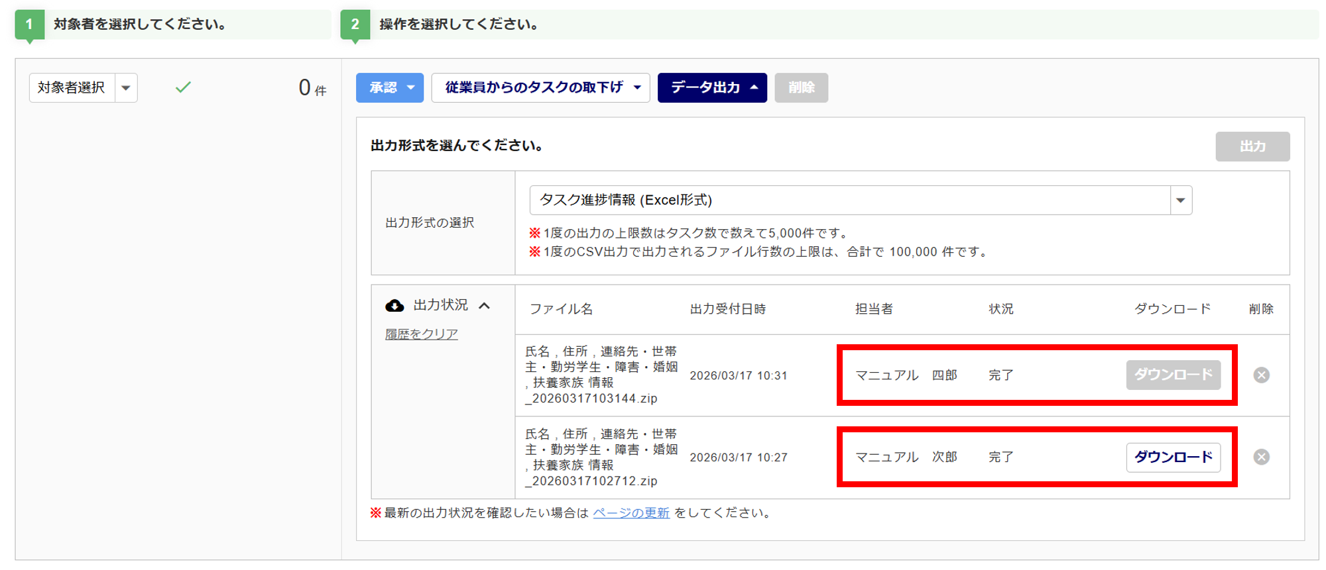Click ダウンロード for マニュアル 四郎 row
The height and width of the screenshot is (570, 1326).
(1173, 375)
